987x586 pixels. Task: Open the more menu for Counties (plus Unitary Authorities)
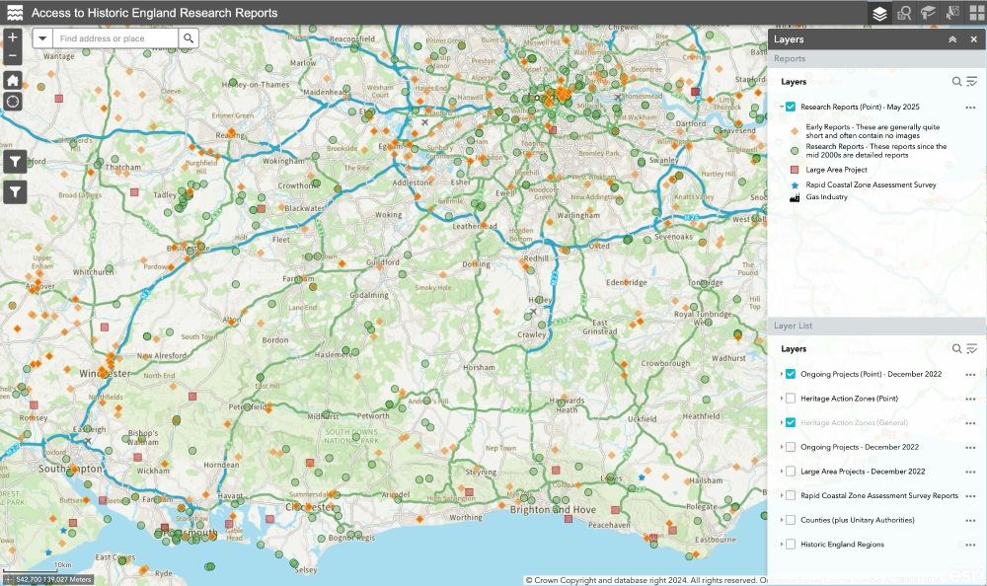970,521
